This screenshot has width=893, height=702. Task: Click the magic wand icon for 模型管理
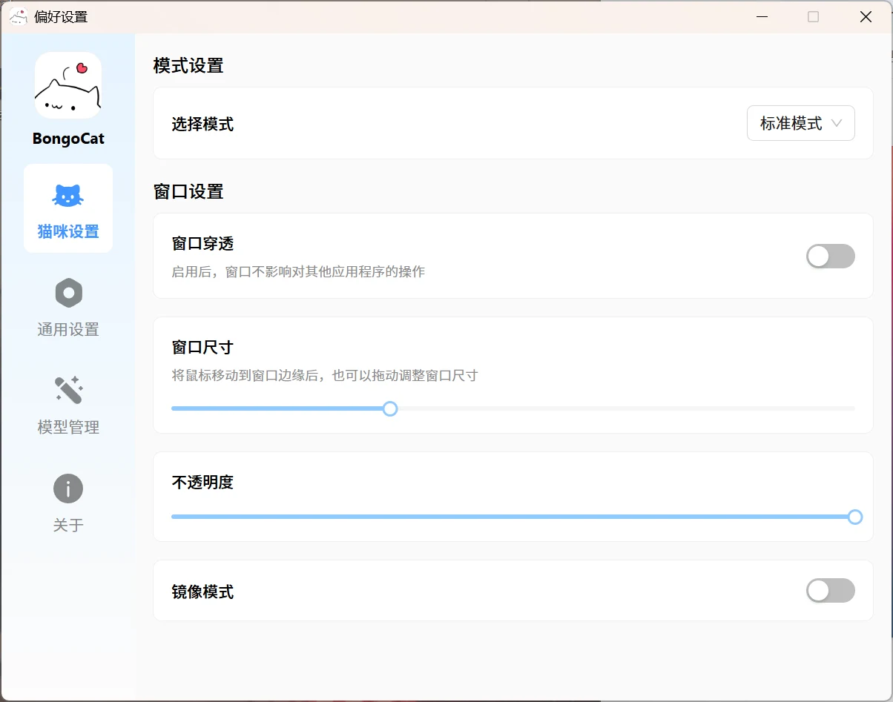[68, 391]
